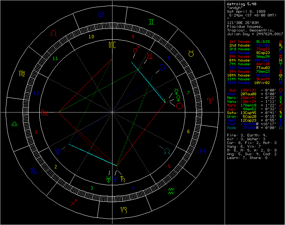Click the yellow MC label in the chart
The image size is (285, 225).
112,45
